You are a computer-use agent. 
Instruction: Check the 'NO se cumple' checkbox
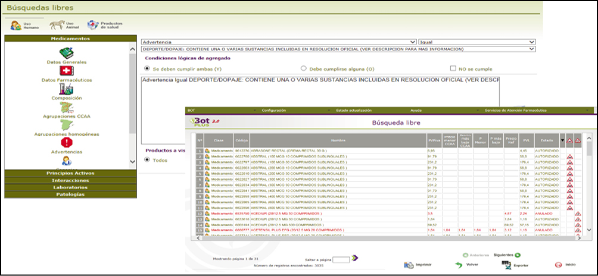453,68
